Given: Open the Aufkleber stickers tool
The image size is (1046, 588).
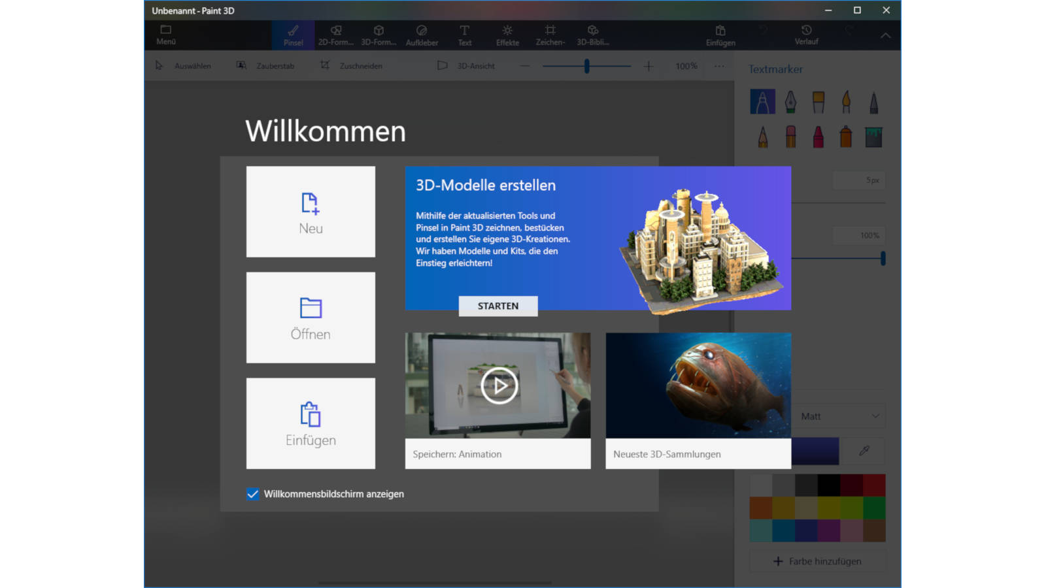Looking at the screenshot, I should point(422,35).
